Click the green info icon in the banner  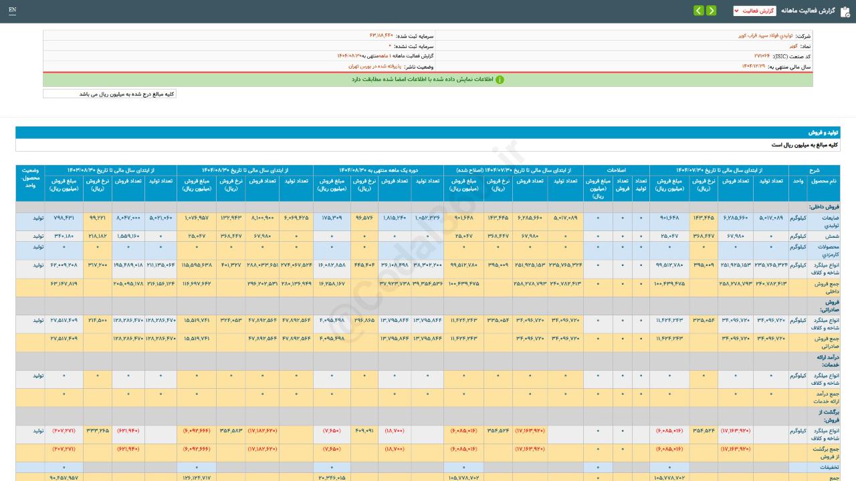(500, 79)
